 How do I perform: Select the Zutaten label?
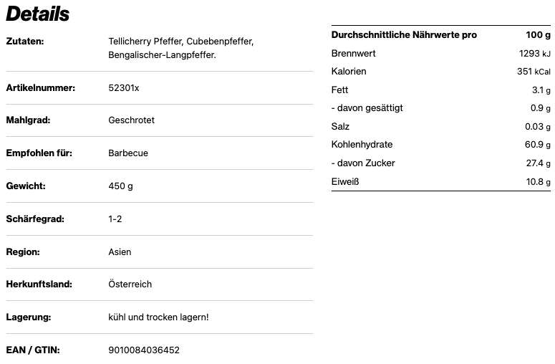[x=25, y=42]
